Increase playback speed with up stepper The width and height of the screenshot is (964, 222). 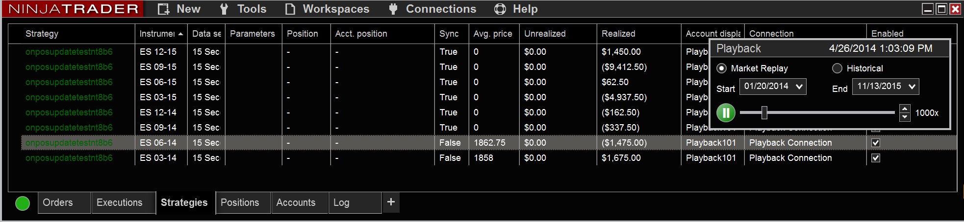pyautogui.click(x=905, y=109)
